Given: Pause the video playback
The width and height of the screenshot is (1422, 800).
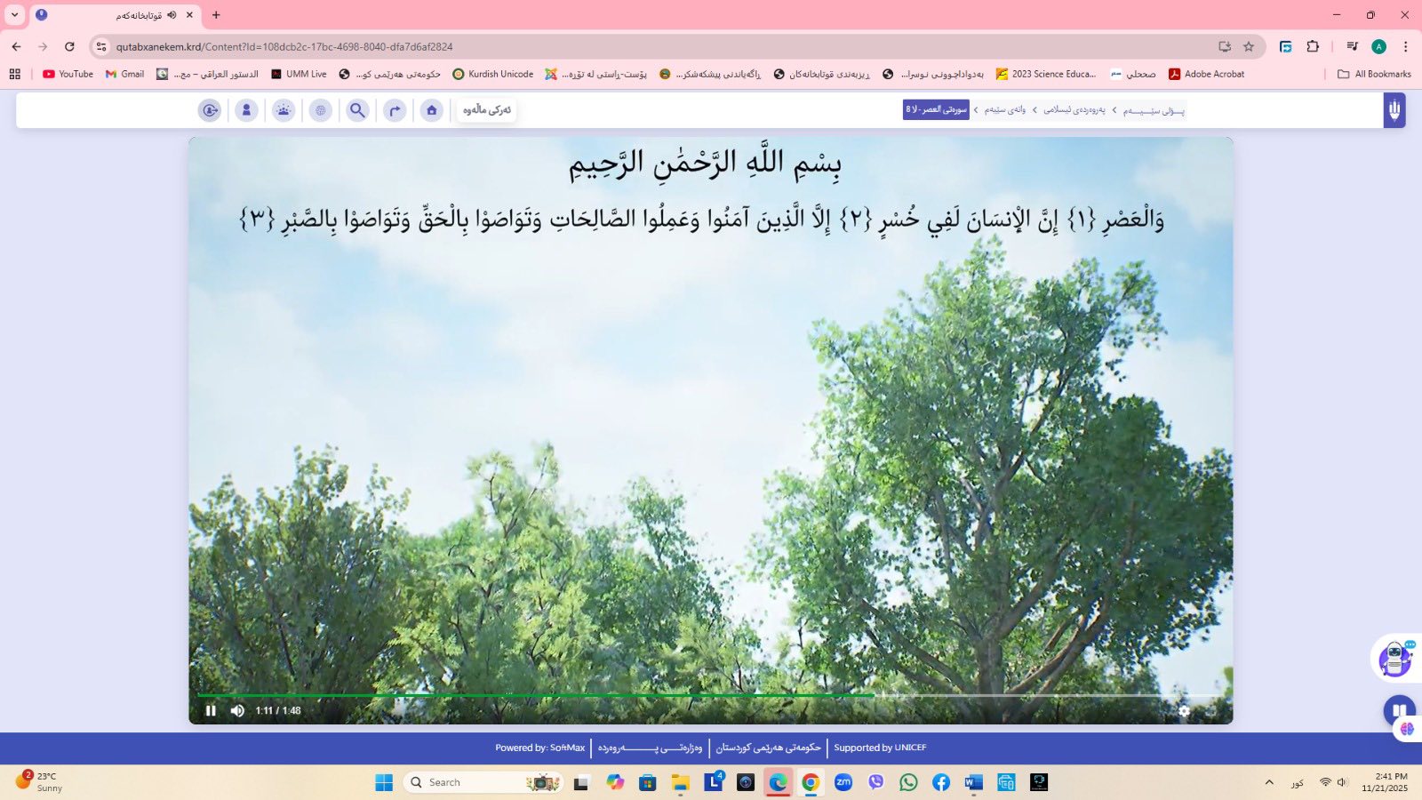Looking at the screenshot, I should tap(211, 710).
